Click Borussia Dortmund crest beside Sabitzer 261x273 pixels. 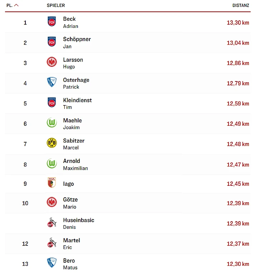[52, 144]
